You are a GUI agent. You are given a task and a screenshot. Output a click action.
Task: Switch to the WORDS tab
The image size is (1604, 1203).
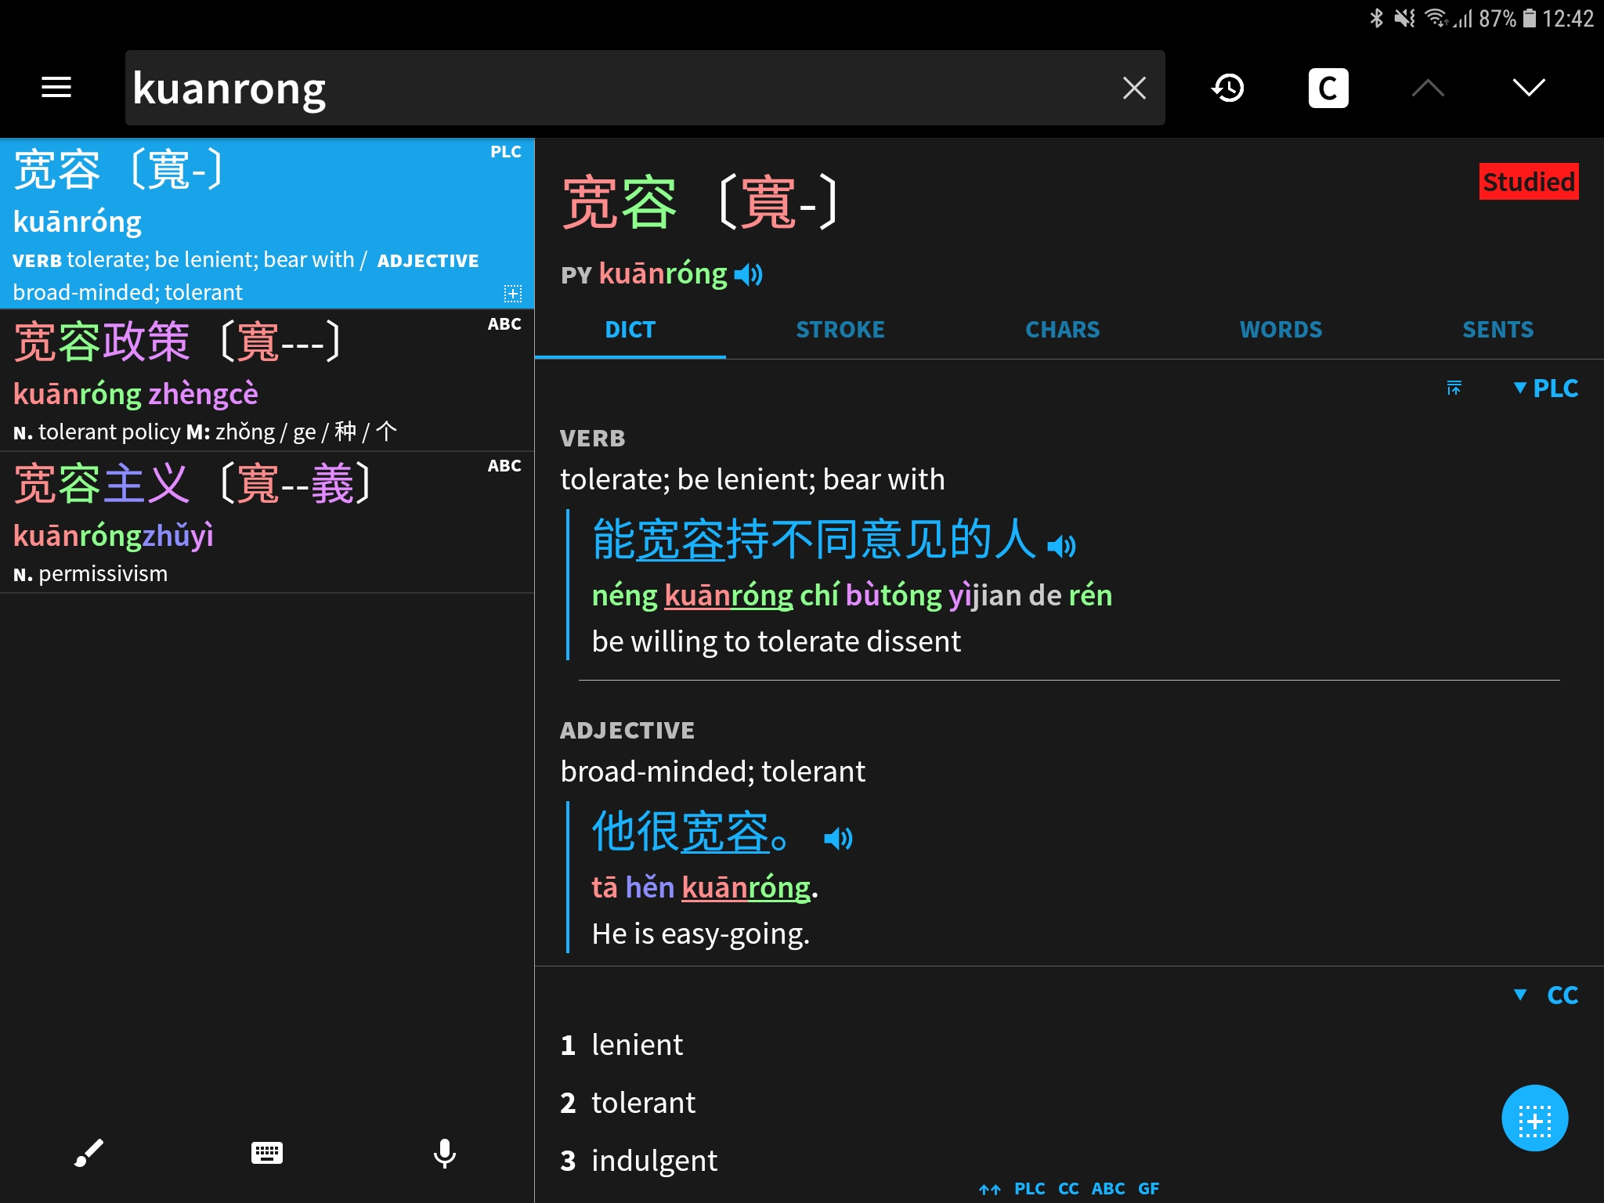[x=1281, y=330]
